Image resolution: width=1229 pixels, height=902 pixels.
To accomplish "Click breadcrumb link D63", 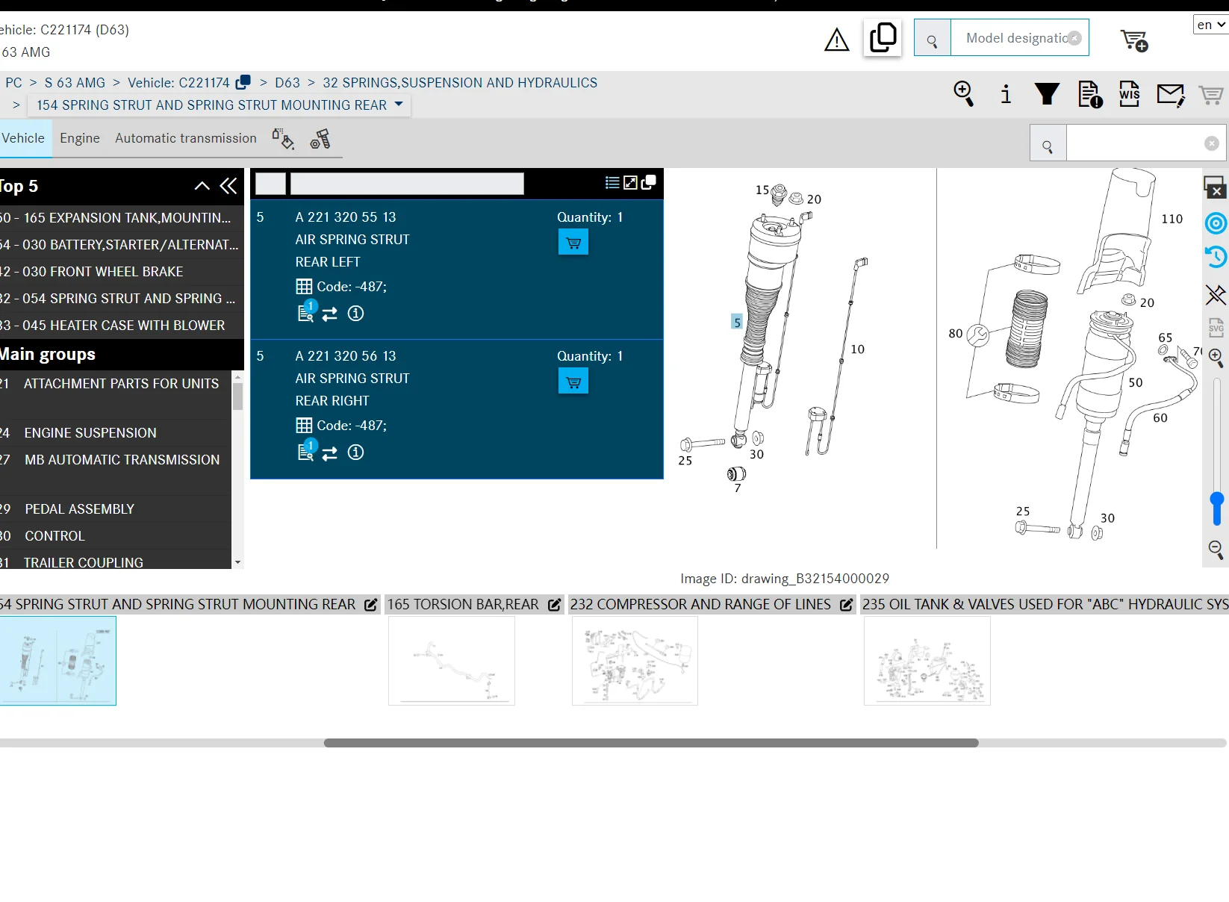I will [x=287, y=83].
